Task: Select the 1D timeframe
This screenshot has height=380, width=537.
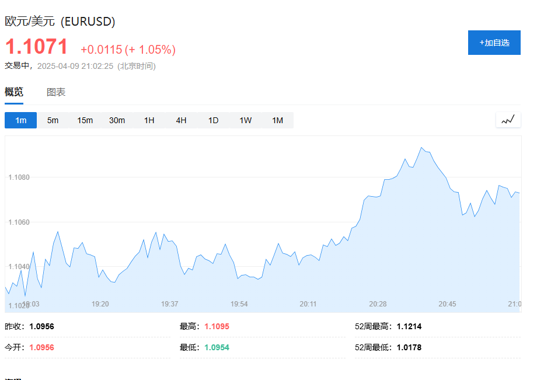Action: click(214, 120)
